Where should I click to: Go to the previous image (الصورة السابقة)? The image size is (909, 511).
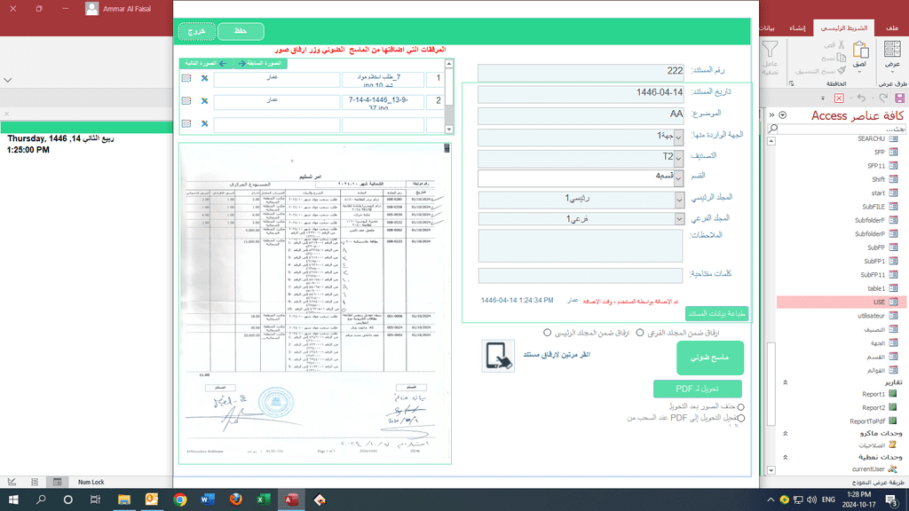tap(260, 63)
